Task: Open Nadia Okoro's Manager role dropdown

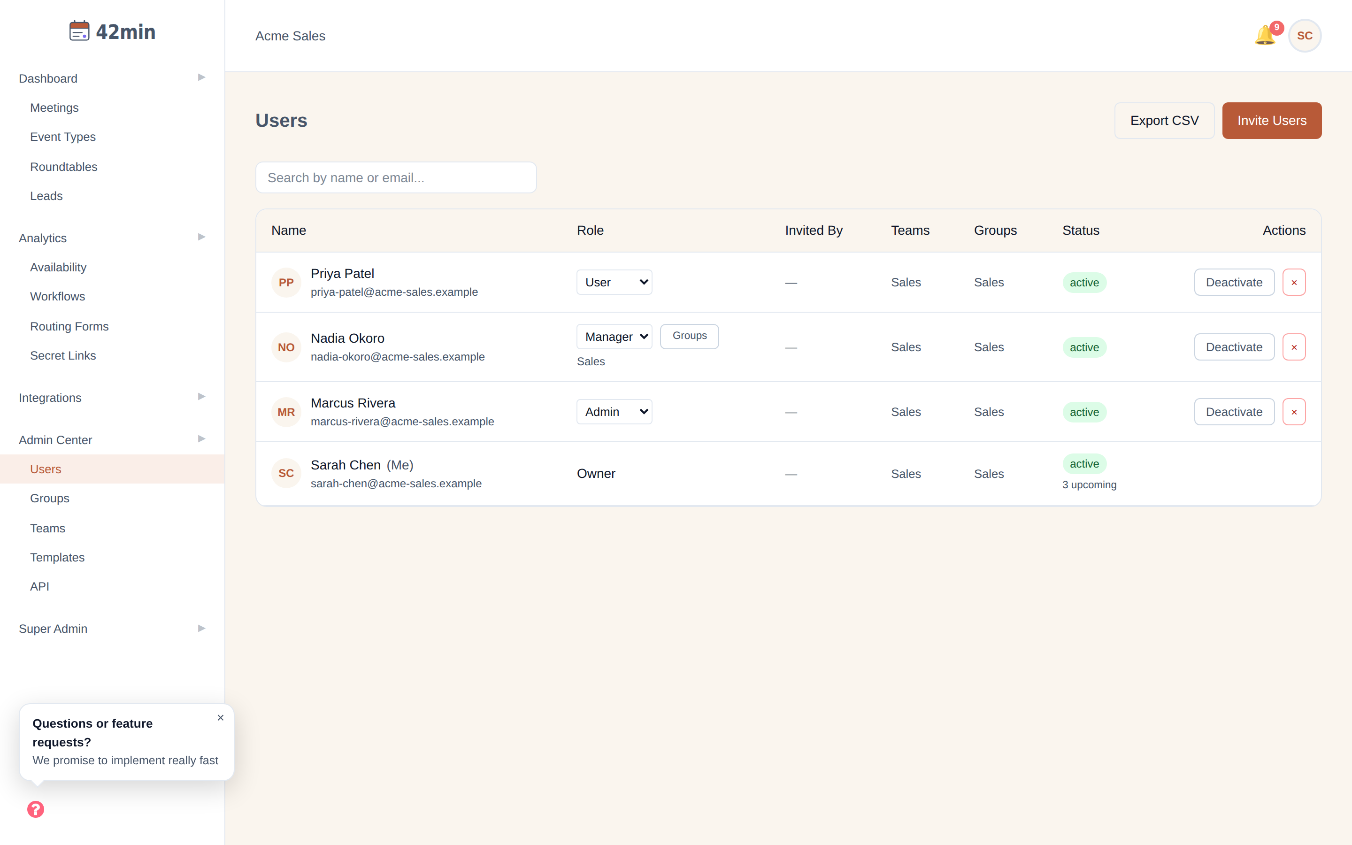Action: pos(614,337)
